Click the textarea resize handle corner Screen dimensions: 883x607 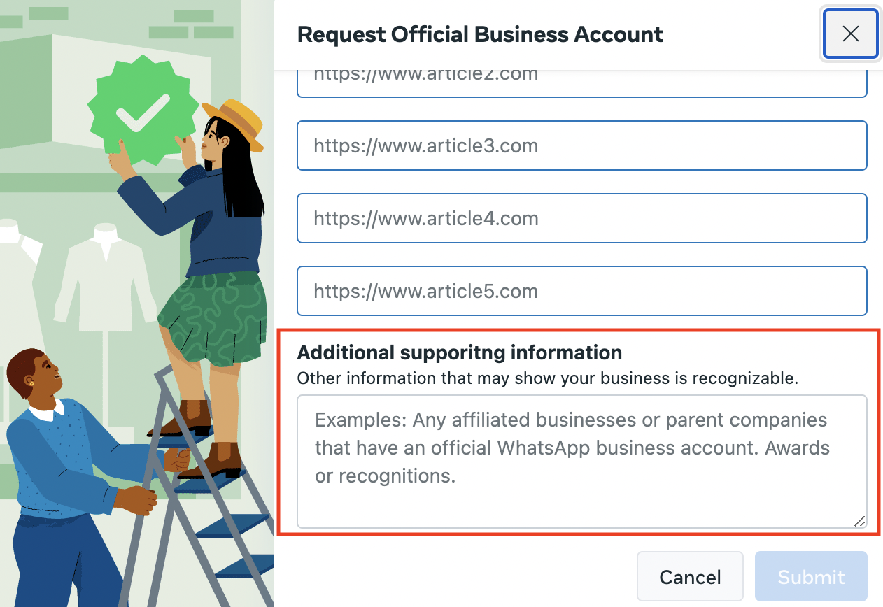point(860,521)
